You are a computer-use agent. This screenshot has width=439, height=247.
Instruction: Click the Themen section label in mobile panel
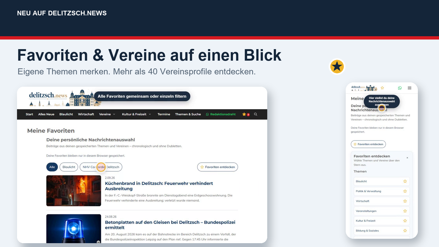360,172
